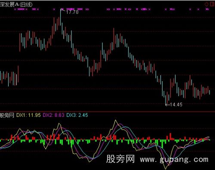
Task: Click the red square icon beside the diamond
Action: (212, 4)
